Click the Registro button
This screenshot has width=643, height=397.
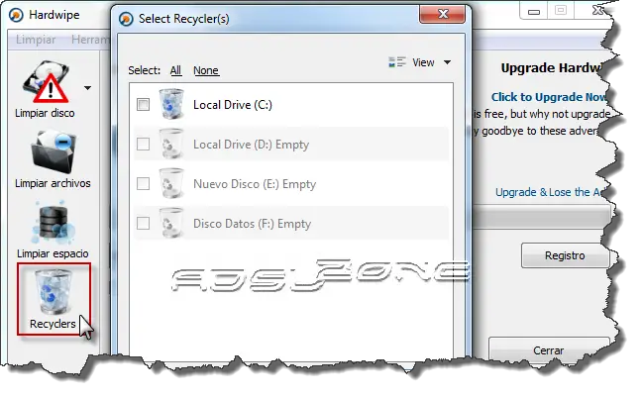(565, 255)
